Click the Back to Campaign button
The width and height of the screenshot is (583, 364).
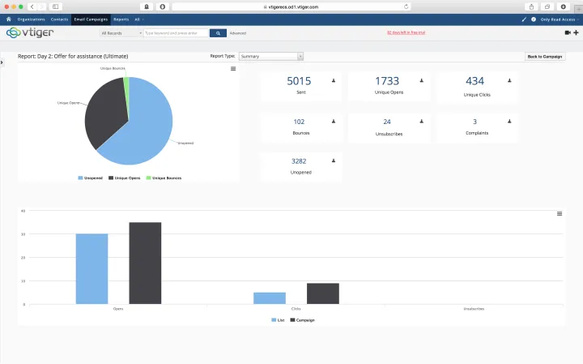[544, 57]
